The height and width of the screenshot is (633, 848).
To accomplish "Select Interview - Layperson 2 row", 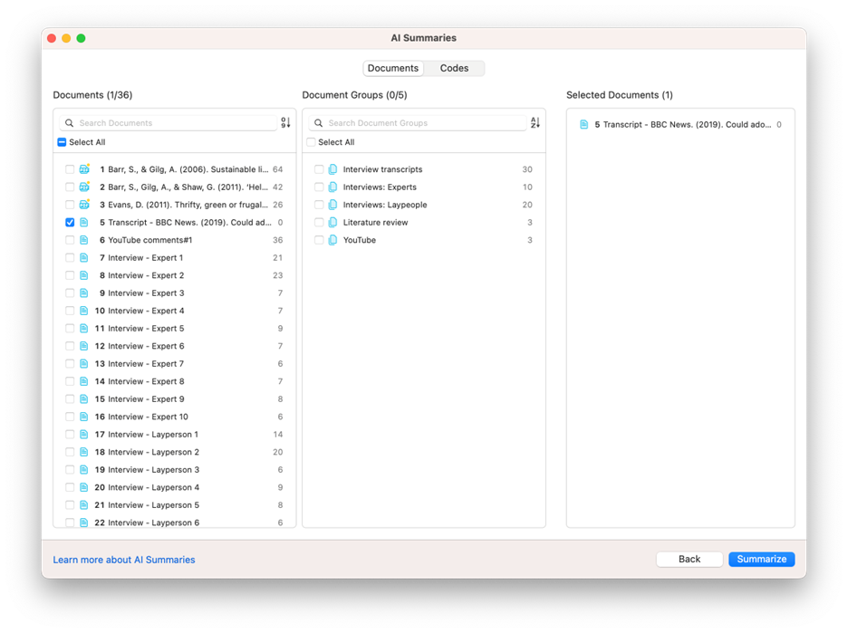I will (153, 452).
